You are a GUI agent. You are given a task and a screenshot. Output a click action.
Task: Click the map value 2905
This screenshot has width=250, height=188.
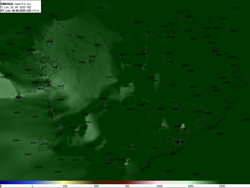151,77
